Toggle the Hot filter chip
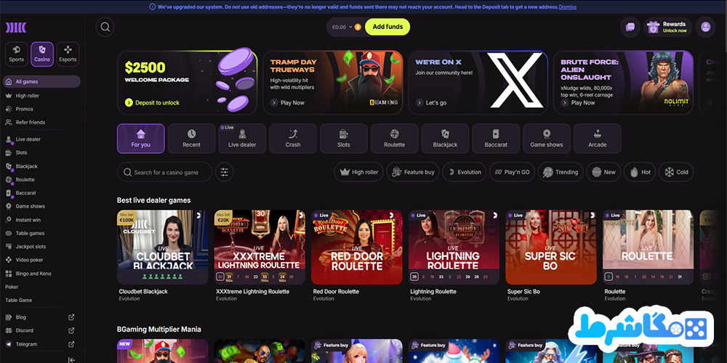 pos(639,172)
